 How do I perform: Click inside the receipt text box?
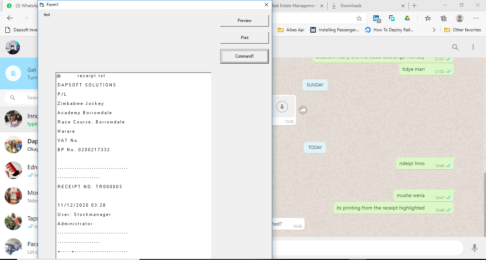133,166
